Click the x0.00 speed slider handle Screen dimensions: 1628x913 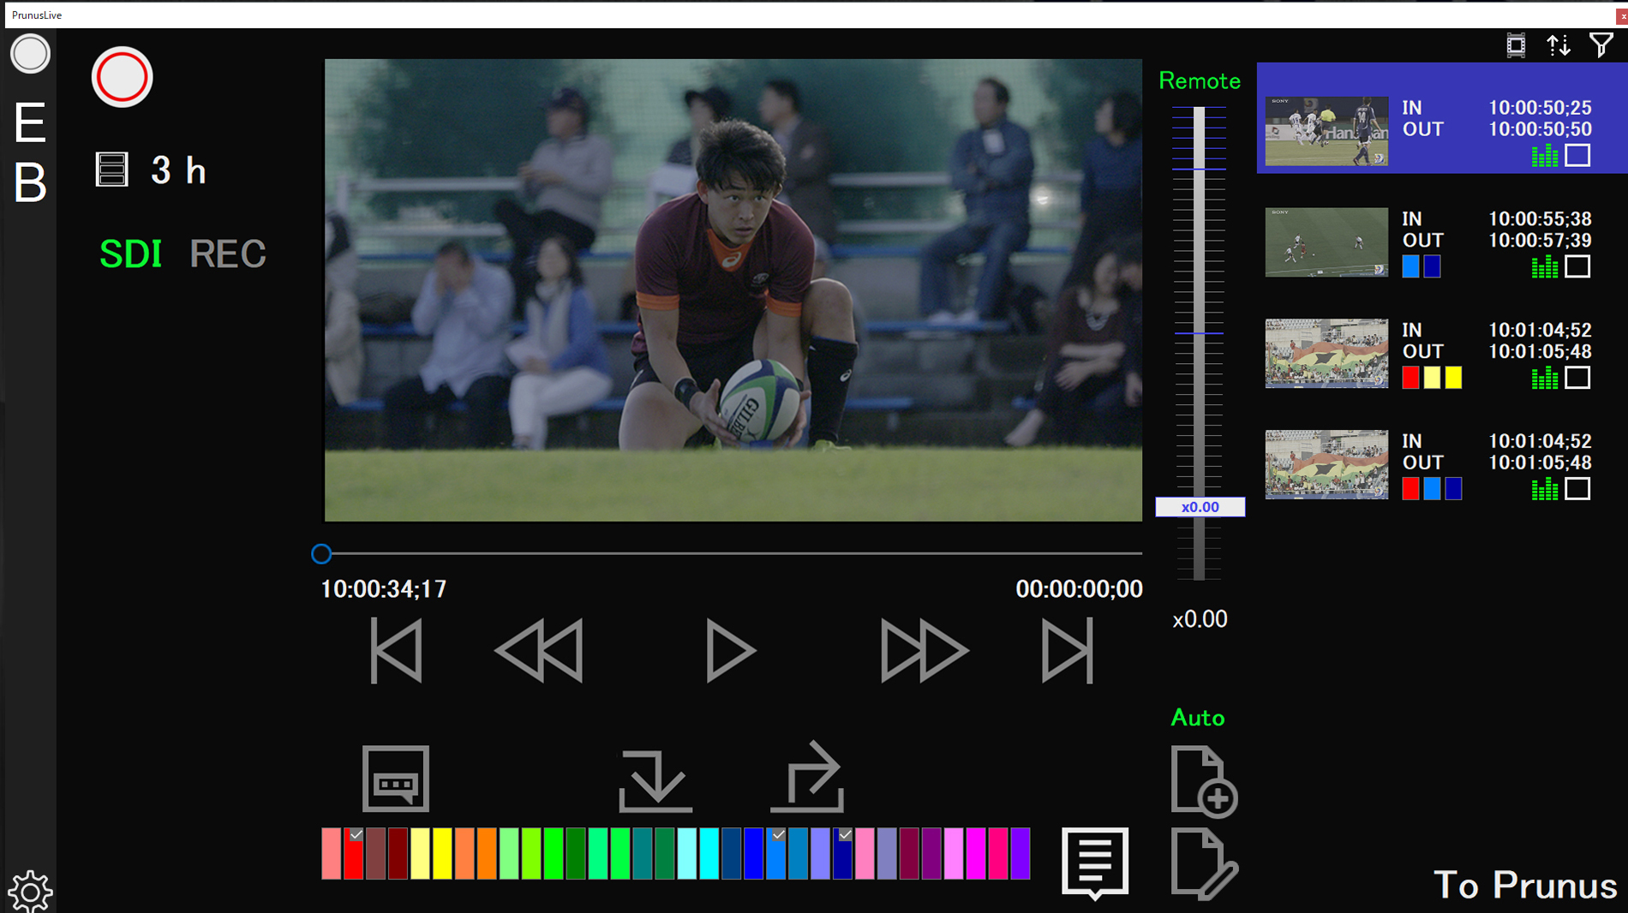pos(1199,507)
